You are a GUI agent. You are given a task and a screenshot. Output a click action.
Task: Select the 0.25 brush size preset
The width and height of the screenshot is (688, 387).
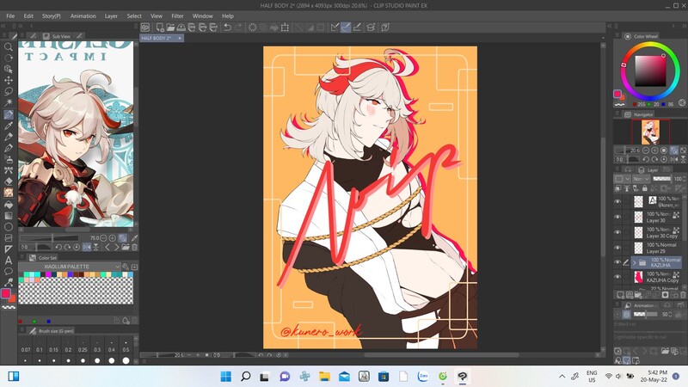pyautogui.click(x=83, y=346)
